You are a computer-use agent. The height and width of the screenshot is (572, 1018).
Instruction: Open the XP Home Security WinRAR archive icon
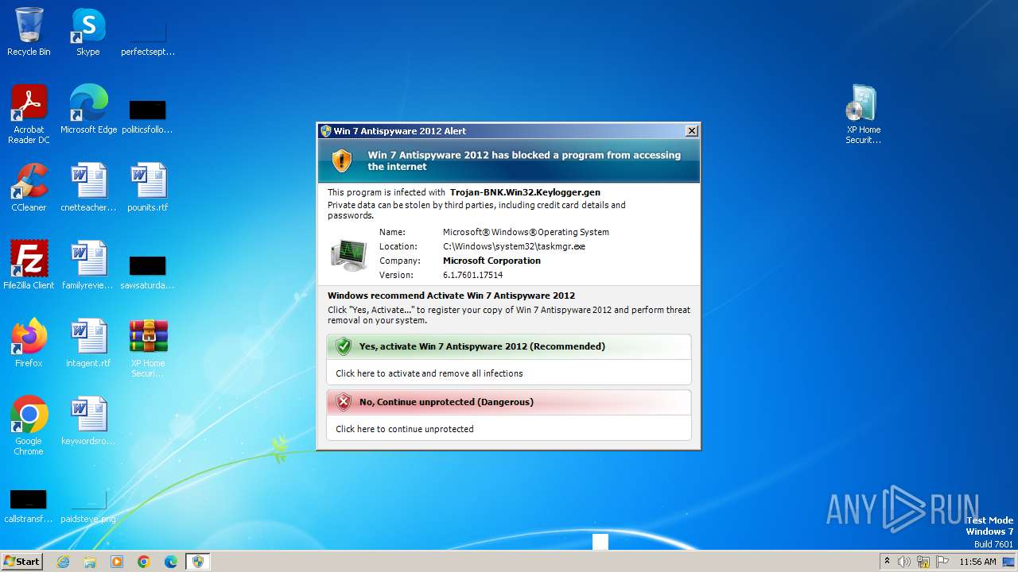(148, 348)
